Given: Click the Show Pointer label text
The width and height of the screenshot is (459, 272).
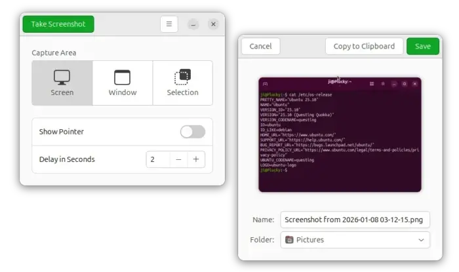Looking at the screenshot, I should tap(62, 132).
